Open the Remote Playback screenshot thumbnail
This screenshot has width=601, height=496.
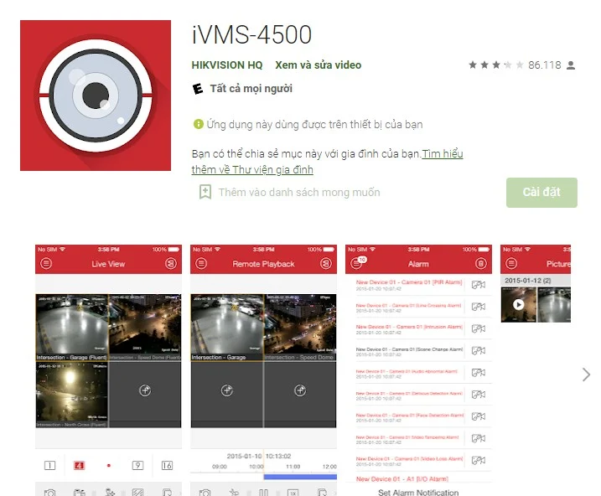[x=264, y=370]
